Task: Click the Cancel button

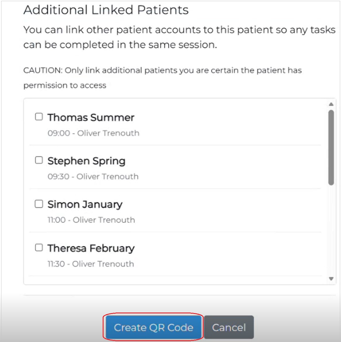Action: pyautogui.click(x=229, y=327)
